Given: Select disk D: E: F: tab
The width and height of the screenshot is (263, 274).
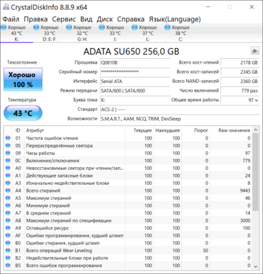Looking at the screenshot, I should (49, 33).
